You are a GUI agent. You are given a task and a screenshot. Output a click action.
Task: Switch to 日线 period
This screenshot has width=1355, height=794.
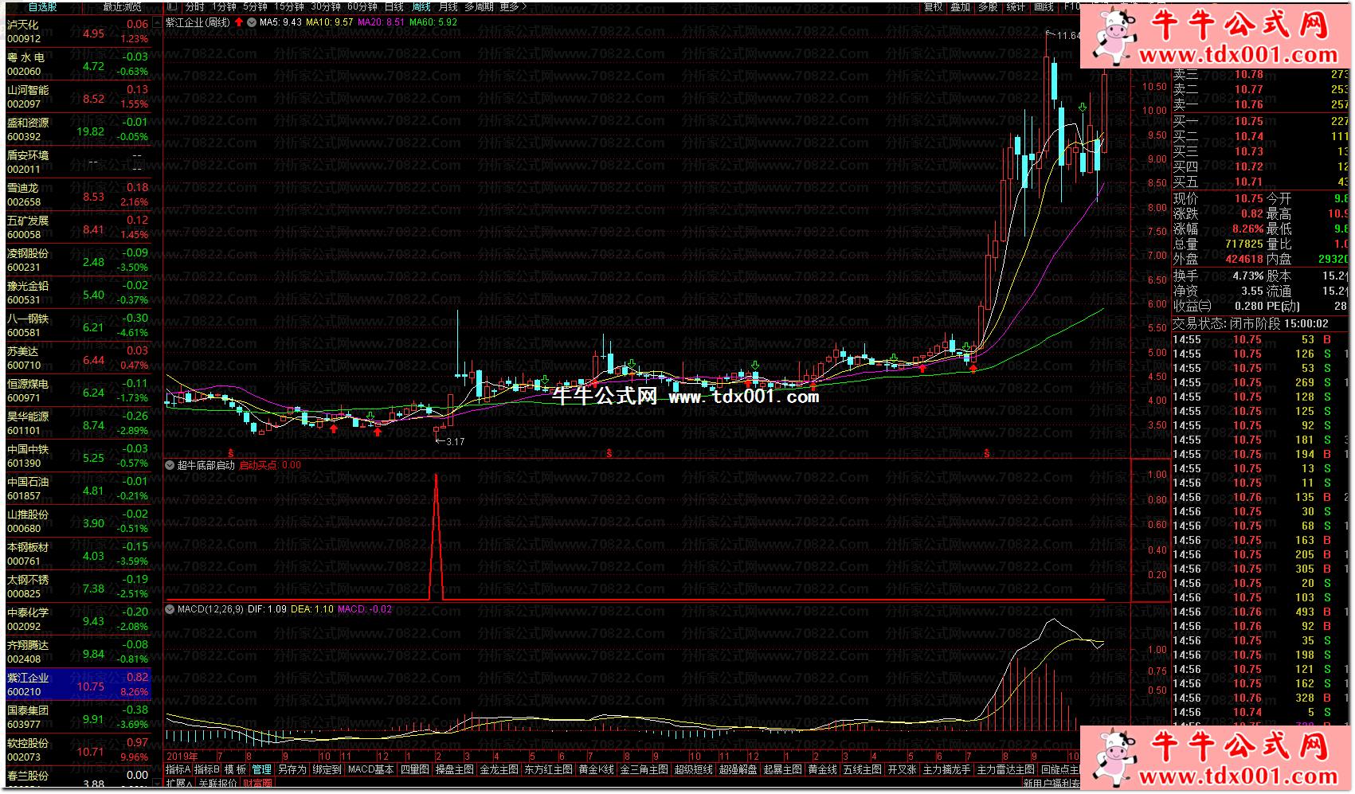[394, 7]
